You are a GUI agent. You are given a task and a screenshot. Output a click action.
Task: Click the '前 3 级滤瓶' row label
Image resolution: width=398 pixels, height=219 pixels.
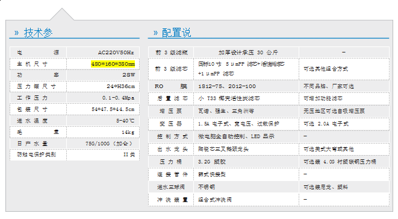point(172,52)
